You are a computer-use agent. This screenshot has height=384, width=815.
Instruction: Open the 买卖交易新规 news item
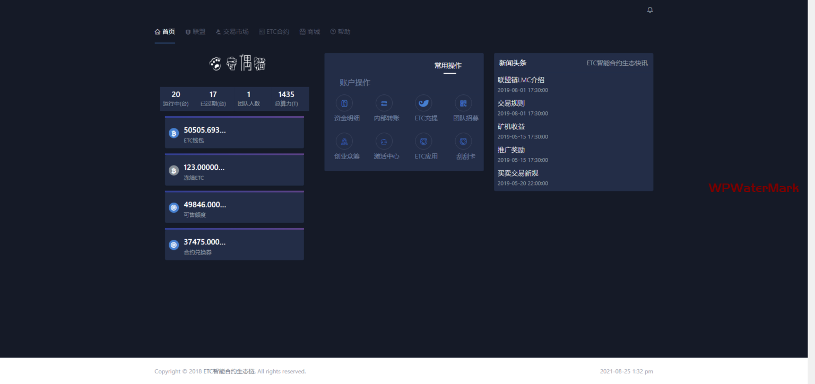click(518, 173)
